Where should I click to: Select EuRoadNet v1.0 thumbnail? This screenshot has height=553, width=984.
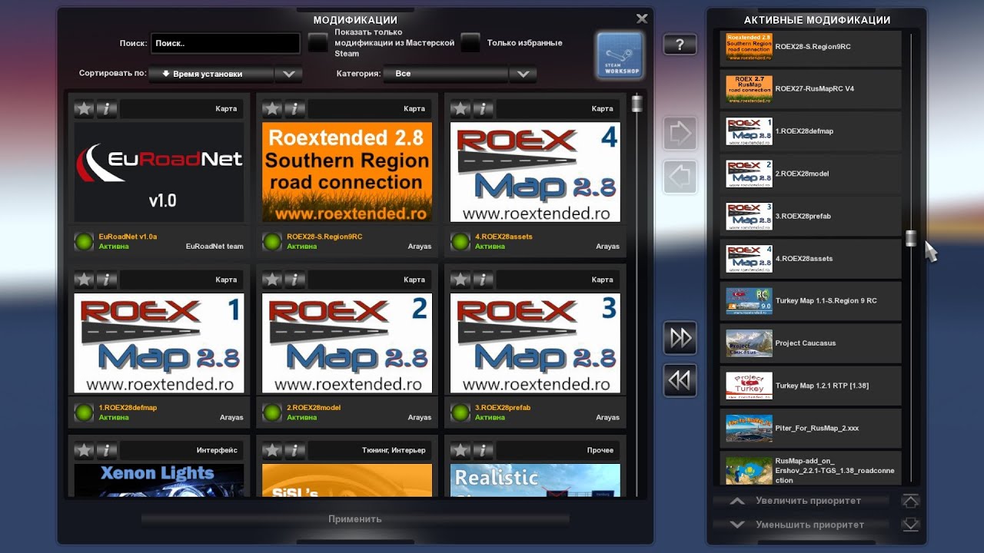[159, 172]
